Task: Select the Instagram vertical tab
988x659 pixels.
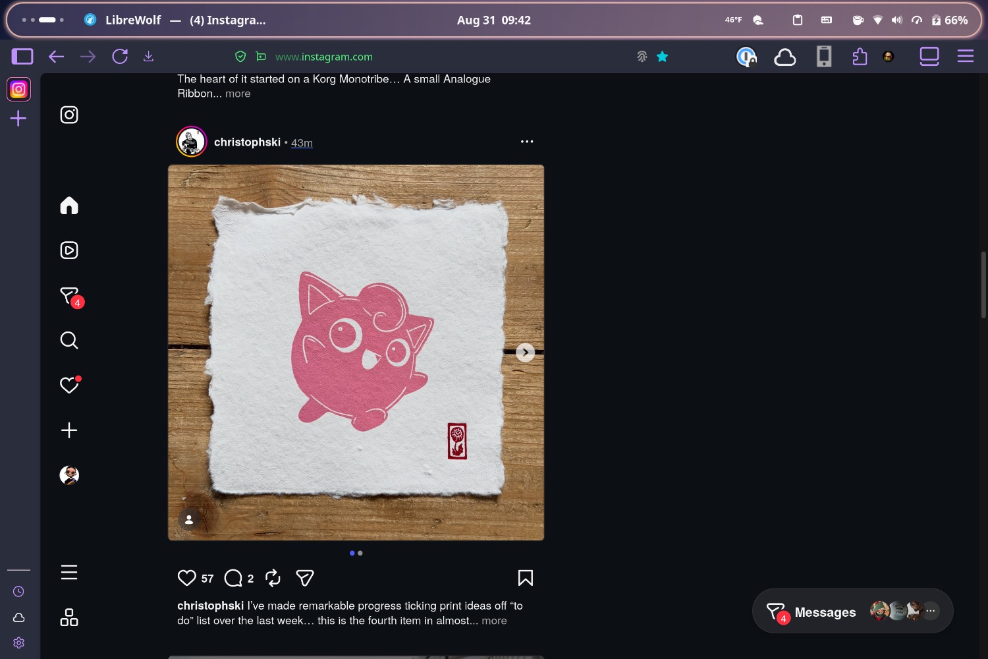Action: pos(19,89)
